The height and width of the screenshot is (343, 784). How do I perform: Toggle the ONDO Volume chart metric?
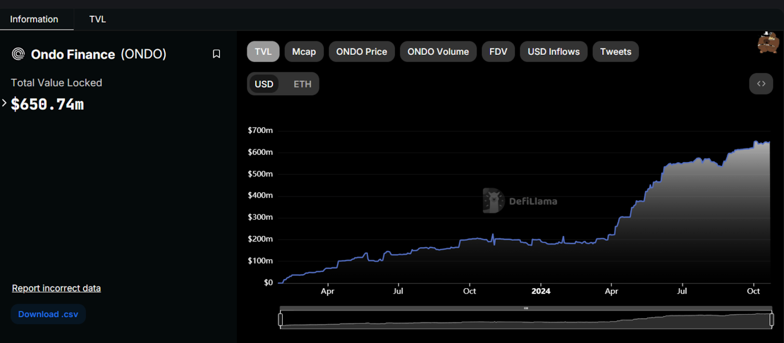[438, 51]
